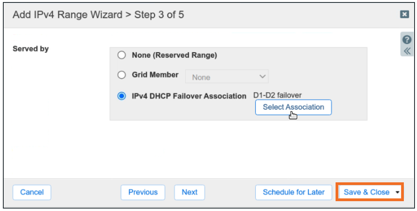The height and width of the screenshot is (211, 417).
Task: Expand the Grid Member dropdown chevron arrow
Action: click(262, 77)
